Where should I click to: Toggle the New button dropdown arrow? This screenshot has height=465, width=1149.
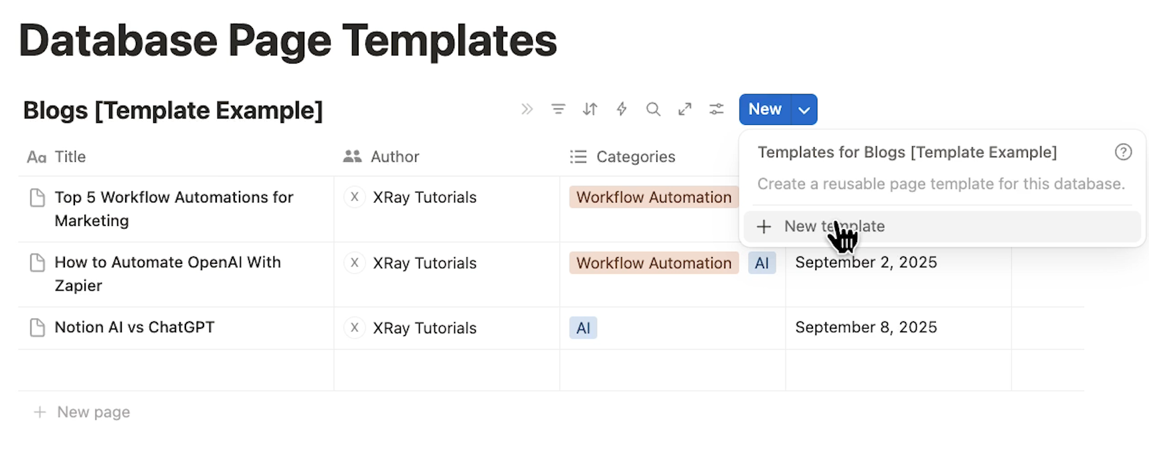tap(804, 110)
